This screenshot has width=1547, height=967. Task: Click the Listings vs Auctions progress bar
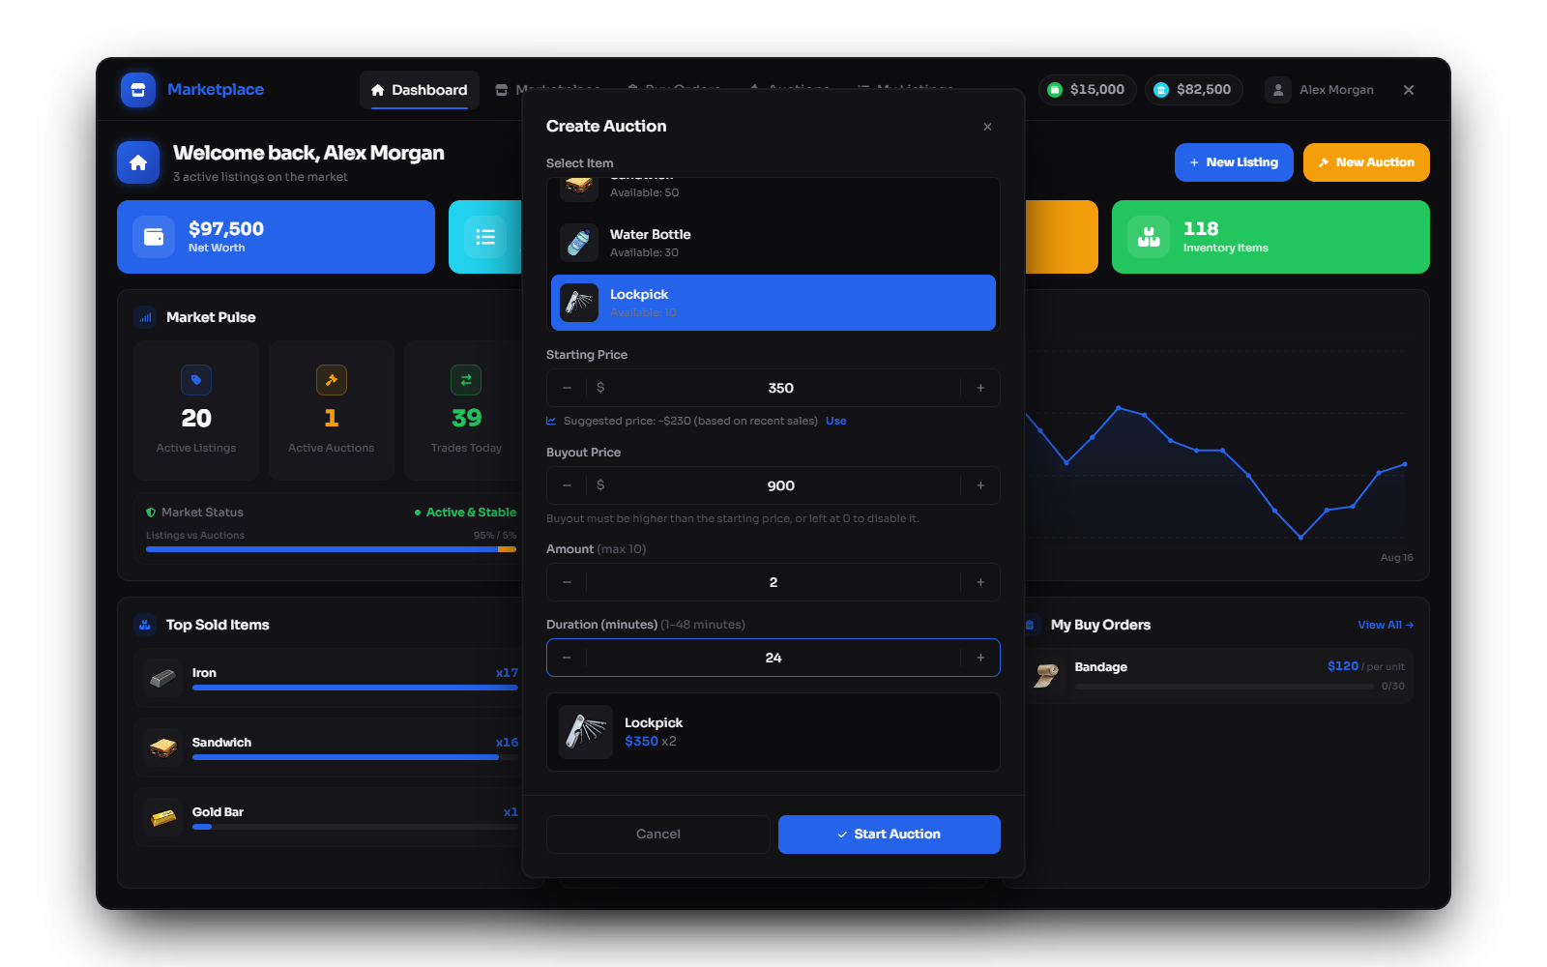331,549
